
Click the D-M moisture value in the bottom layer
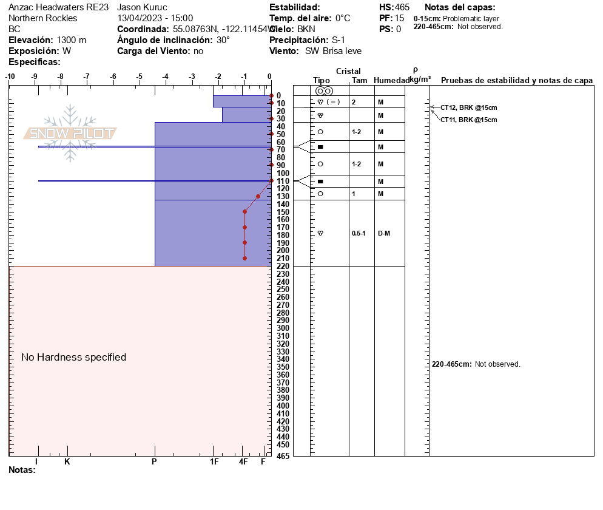point(384,233)
